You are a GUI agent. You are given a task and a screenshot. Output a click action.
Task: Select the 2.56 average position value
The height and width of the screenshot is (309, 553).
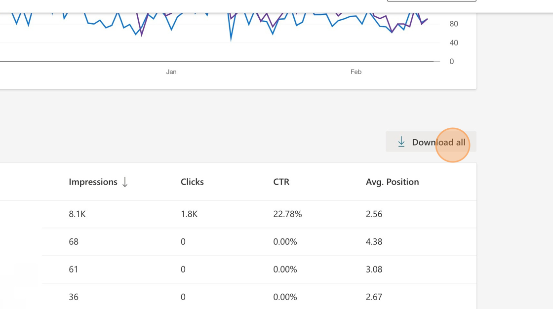coord(374,214)
